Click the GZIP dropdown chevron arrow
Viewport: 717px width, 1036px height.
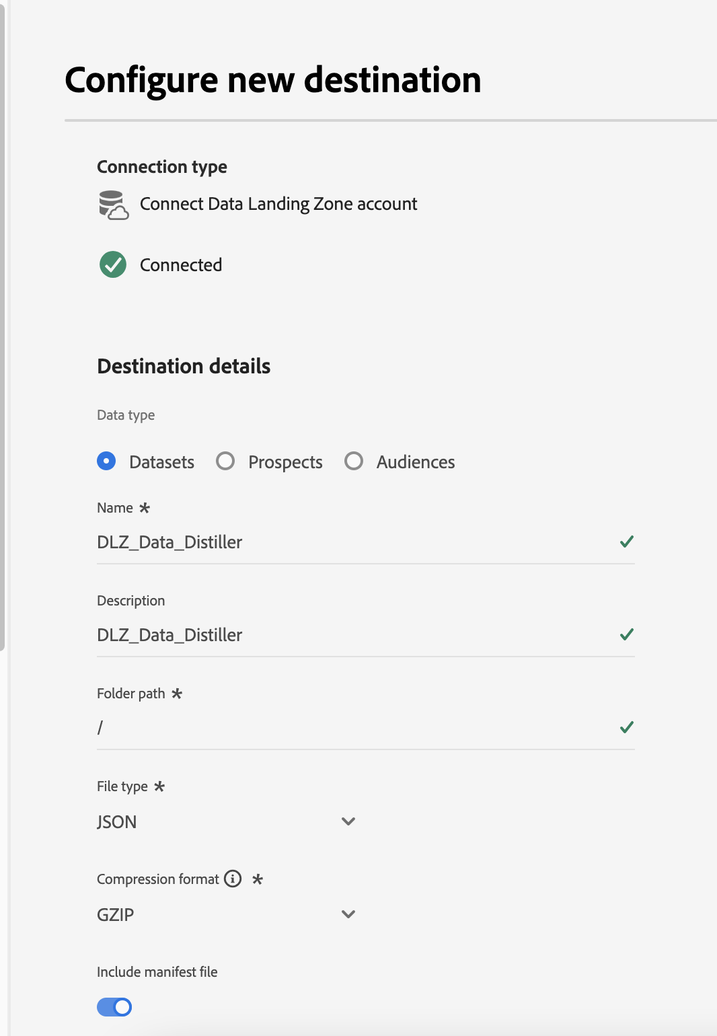tap(348, 914)
